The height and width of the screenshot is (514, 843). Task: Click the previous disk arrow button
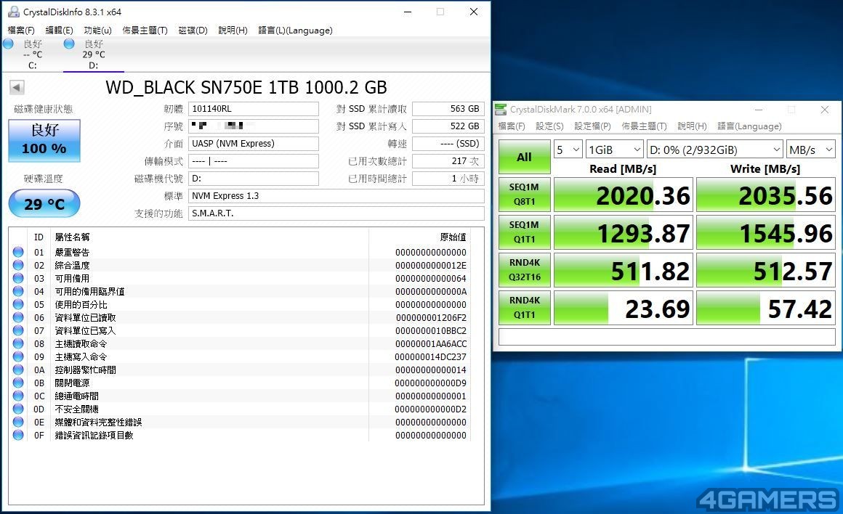[x=17, y=87]
